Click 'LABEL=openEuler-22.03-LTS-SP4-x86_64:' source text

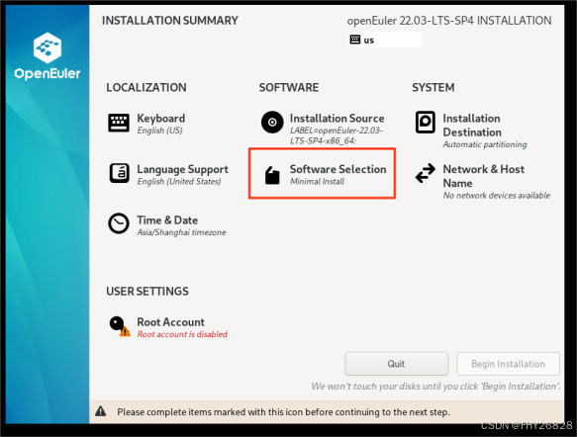pos(337,135)
